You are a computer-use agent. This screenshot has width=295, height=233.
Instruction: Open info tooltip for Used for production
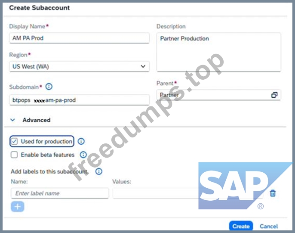pos(81,141)
